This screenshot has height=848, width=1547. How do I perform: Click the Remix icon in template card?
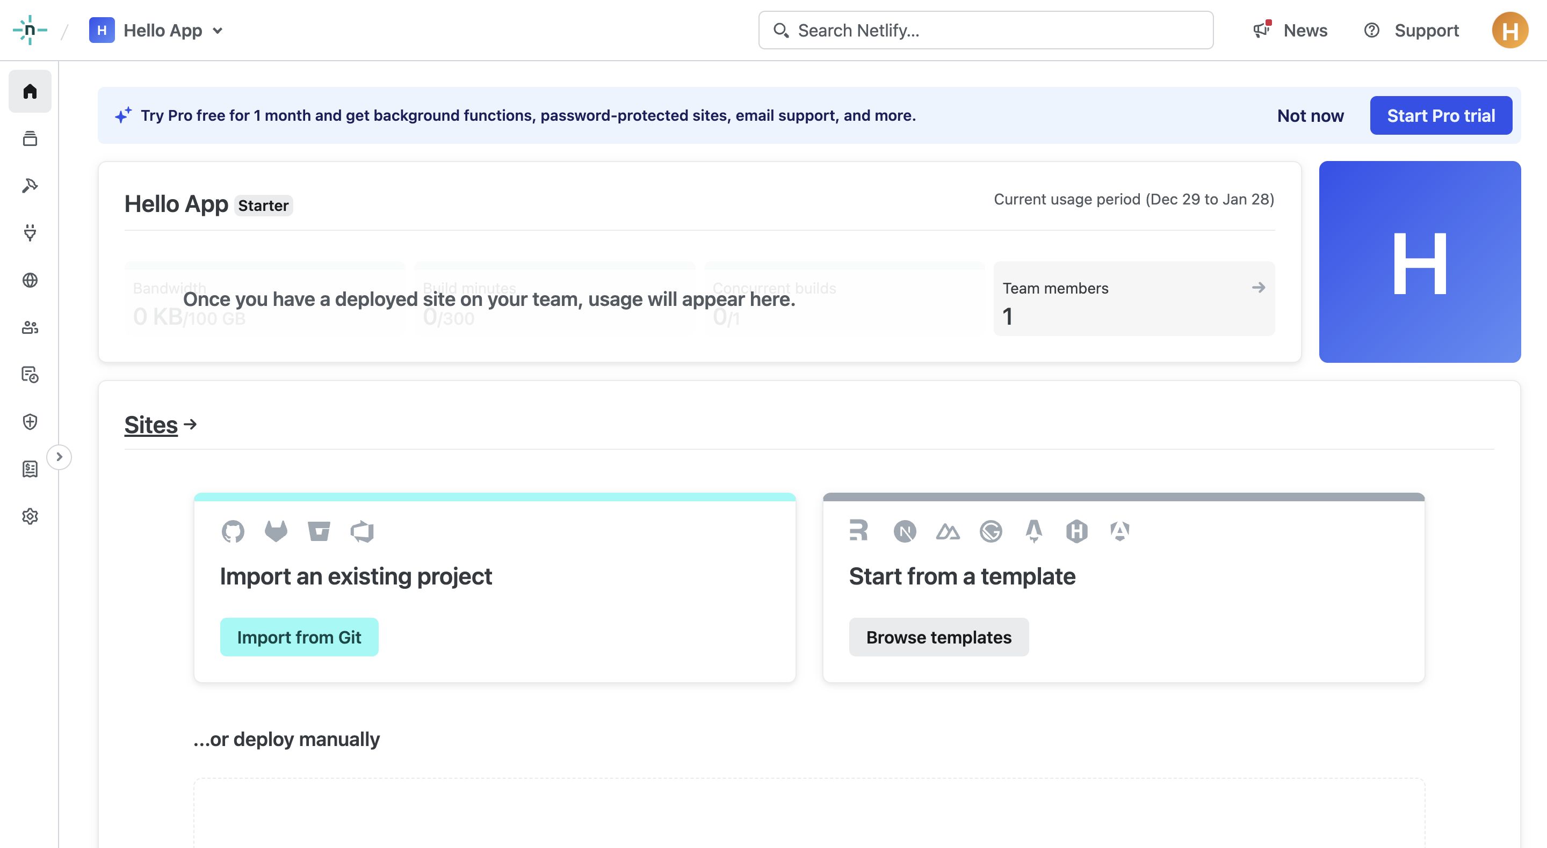tap(859, 530)
